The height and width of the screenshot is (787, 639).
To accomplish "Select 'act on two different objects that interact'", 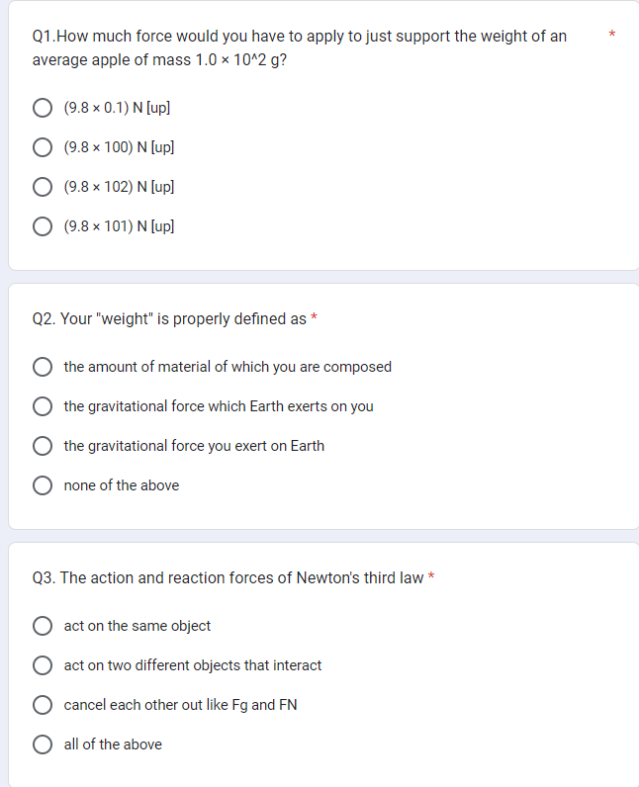I will pyautogui.click(x=43, y=665).
